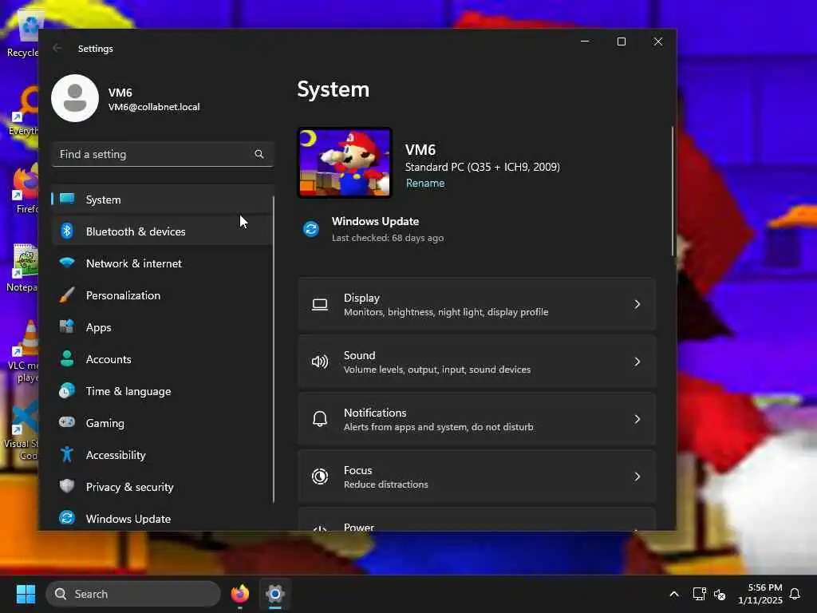Click the taskbar Search box

click(x=133, y=594)
